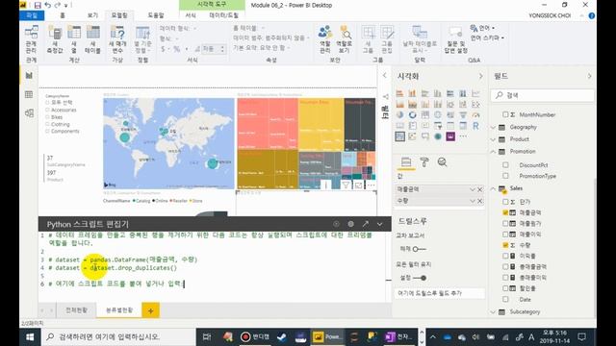Create a new measure (새 측정값)

coord(55,39)
